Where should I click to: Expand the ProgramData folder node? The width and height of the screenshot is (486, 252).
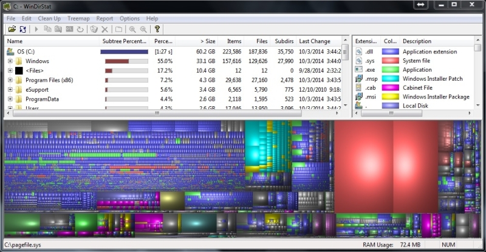click(10, 99)
